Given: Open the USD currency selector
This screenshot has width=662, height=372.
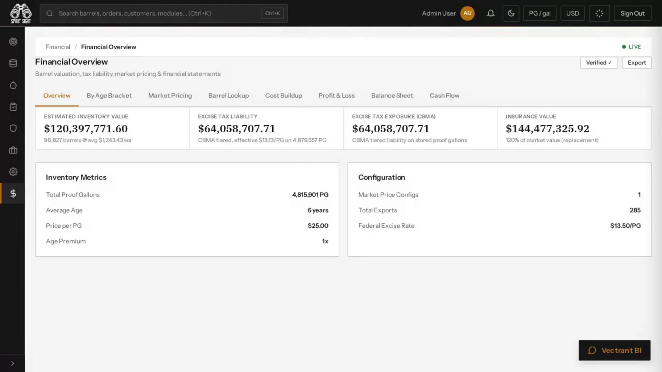Looking at the screenshot, I should pos(572,13).
